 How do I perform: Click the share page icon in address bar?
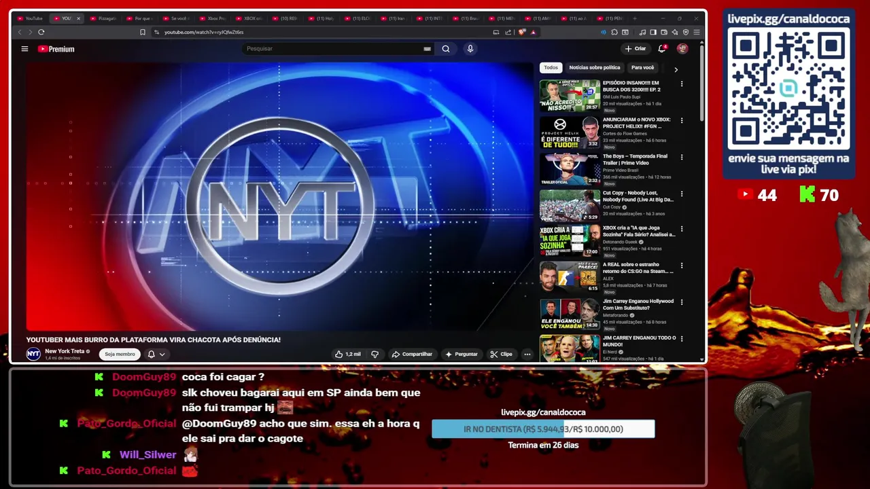[x=508, y=32]
